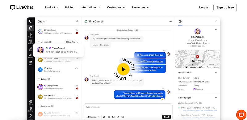The width and height of the screenshot is (247, 120).
Task: Collapse the Queued section
Action: click(44, 79)
